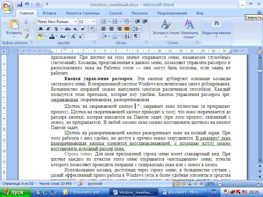Screen dimensions: 263x197
Task: Align text to the right
Action: pos(119,29)
